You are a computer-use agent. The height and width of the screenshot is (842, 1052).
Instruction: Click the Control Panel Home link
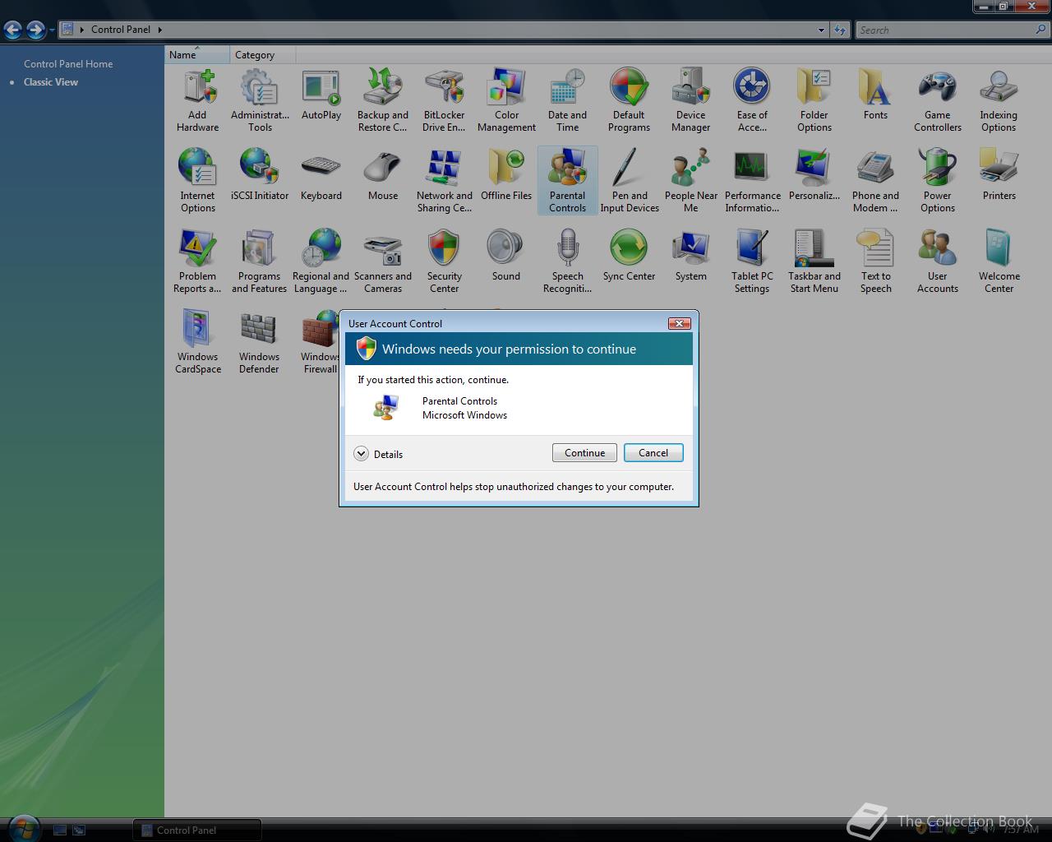click(x=68, y=63)
